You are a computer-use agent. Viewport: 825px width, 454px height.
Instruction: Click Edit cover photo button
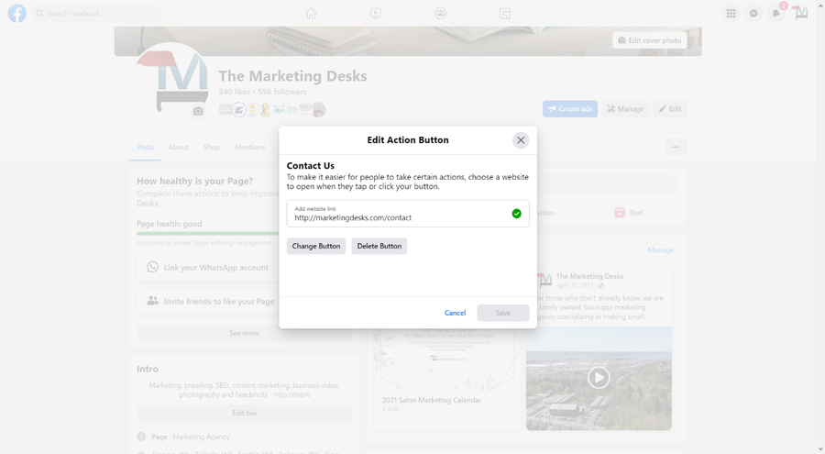click(650, 40)
